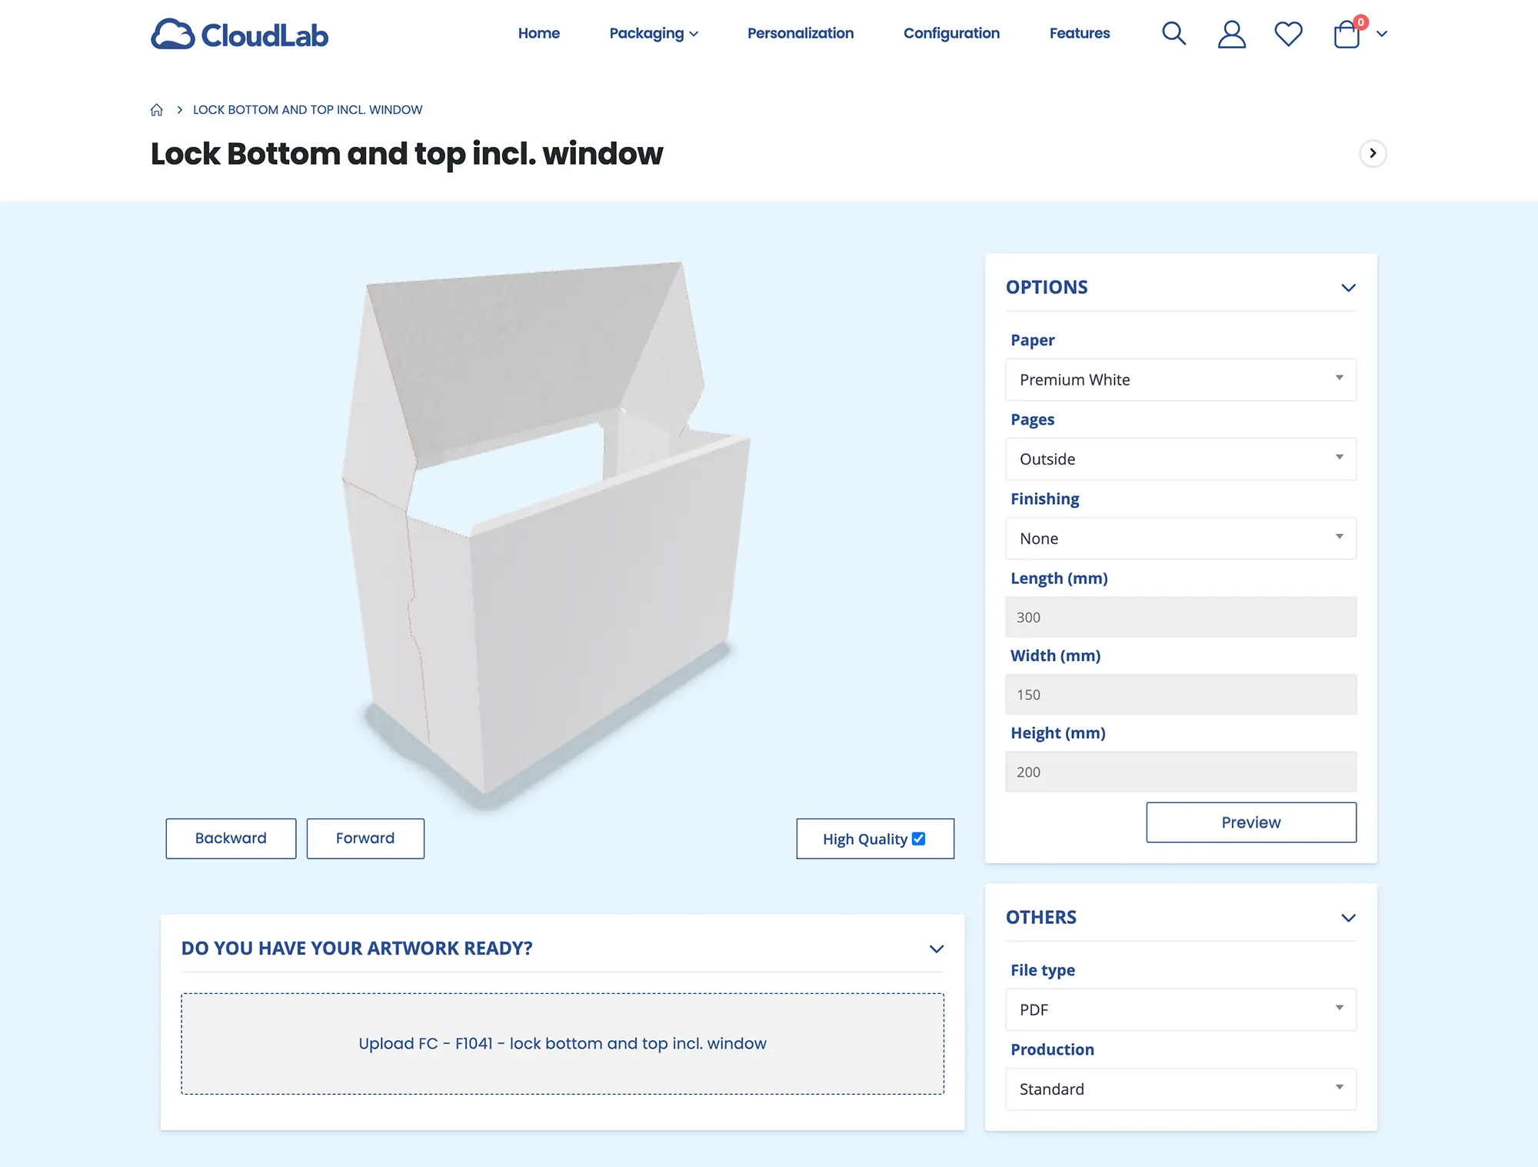Open the shopping cart icon
The height and width of the screenshot is (1167, 1538).
(x=1348, y=33)
